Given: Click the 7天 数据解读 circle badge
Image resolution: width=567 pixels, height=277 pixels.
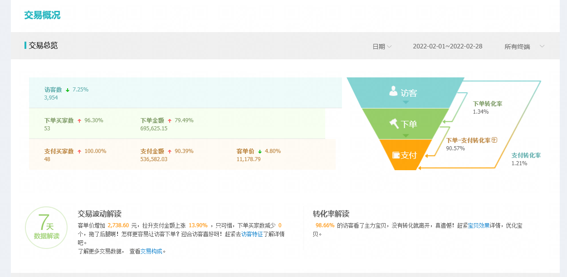Looking at the screenshot, I should point(46,228).
